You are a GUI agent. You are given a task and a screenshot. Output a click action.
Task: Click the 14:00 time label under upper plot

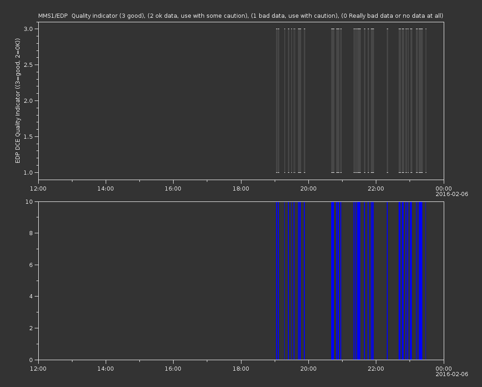tap(105, 188)
